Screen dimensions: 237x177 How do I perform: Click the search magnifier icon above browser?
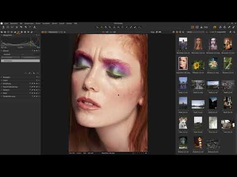(x=234, y=32)
